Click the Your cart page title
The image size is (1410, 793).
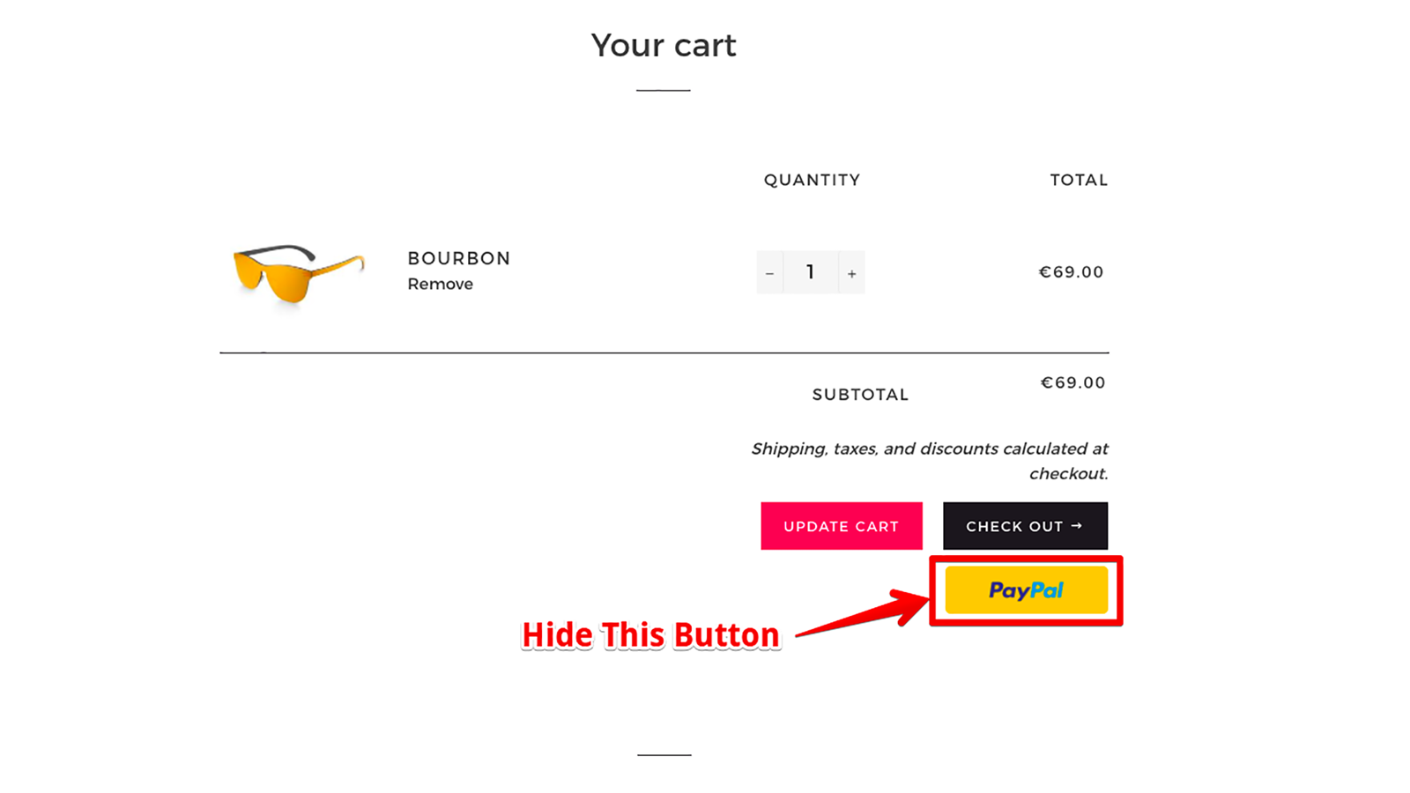click(x=664, y=45)
